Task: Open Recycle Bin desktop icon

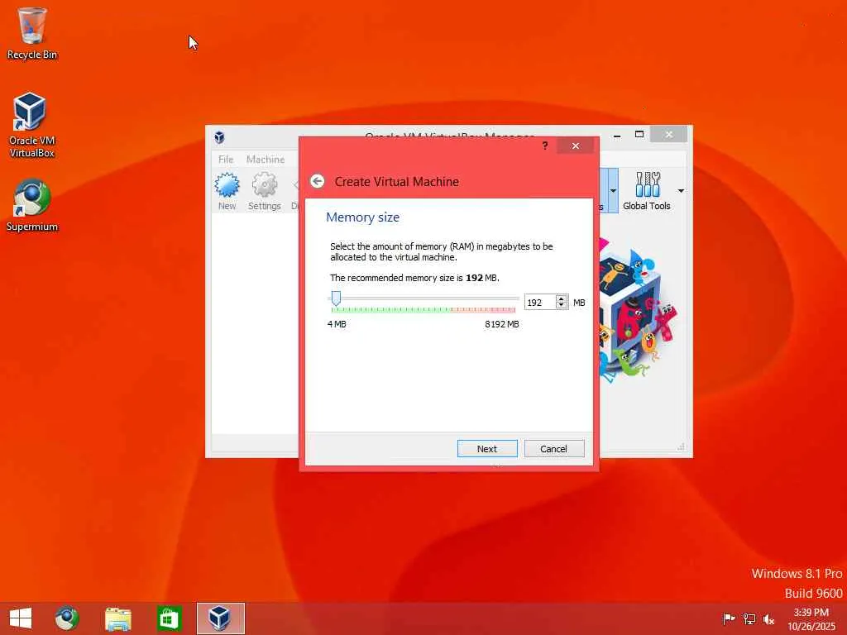Action: point(32,33)
